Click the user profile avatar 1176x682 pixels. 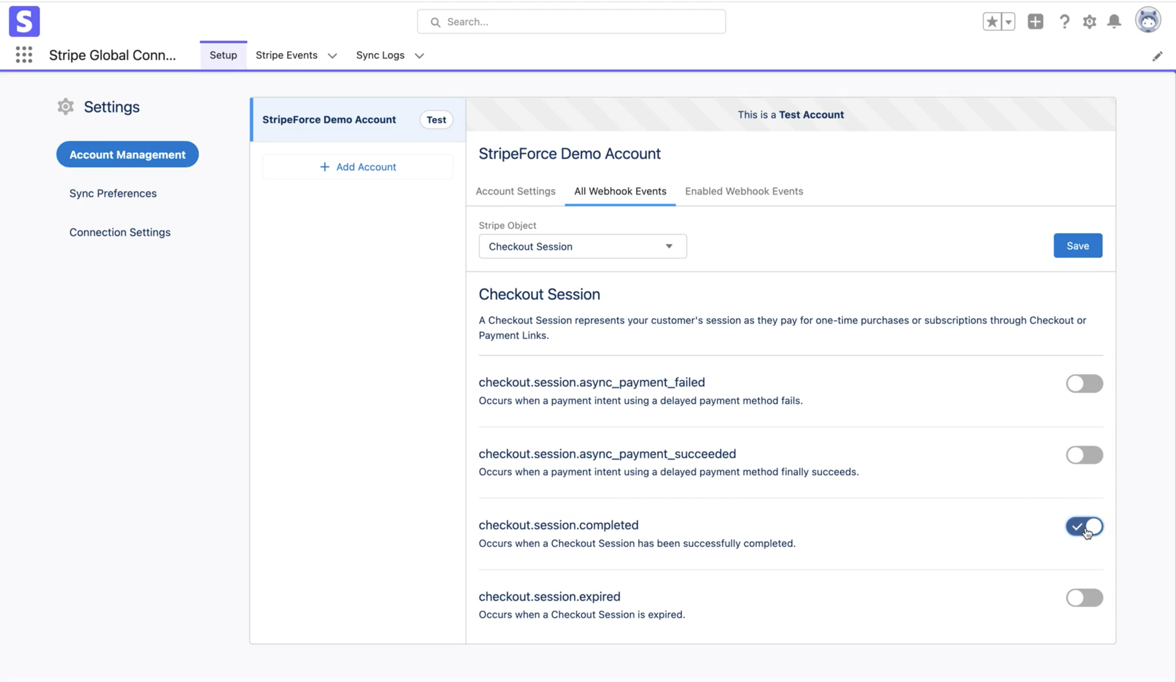[1147, 20]
